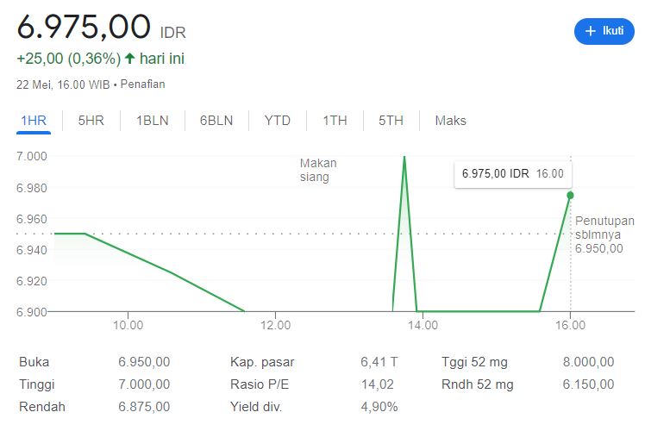This screenshot has height=431, width=670.
Task: Click the chart peak near 7.000
Action: 404,157
